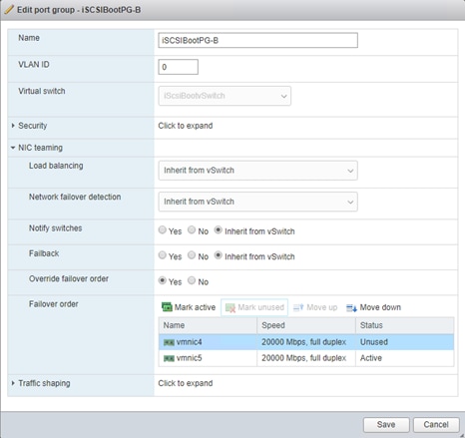
Task: Click the Move up toolbar button
Action: tap(315, 307)
